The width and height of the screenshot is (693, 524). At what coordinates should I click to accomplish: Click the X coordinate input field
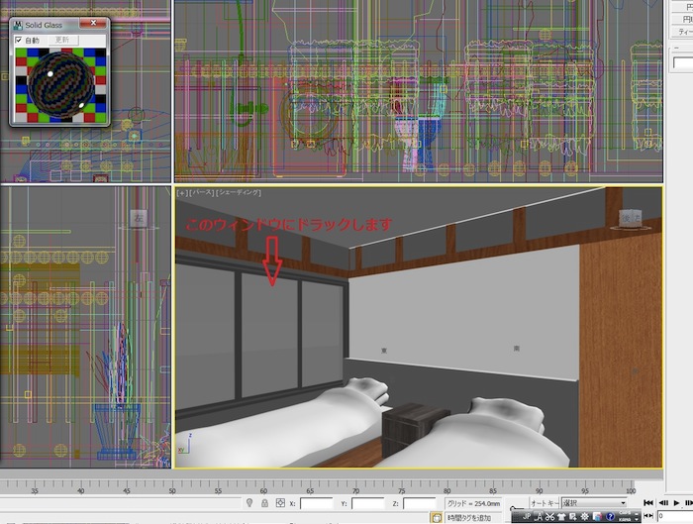pos(317,503)
